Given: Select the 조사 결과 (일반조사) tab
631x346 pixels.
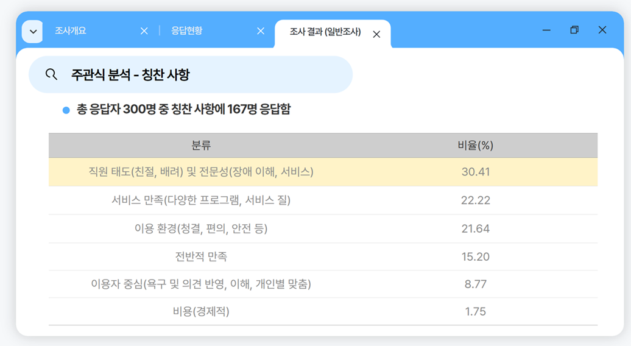Looking at the screenshot, I should (x=325, y=32).
